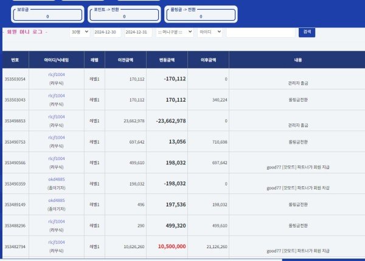
Task: Click the 변동금액 column header
Action: coord(167,60)
